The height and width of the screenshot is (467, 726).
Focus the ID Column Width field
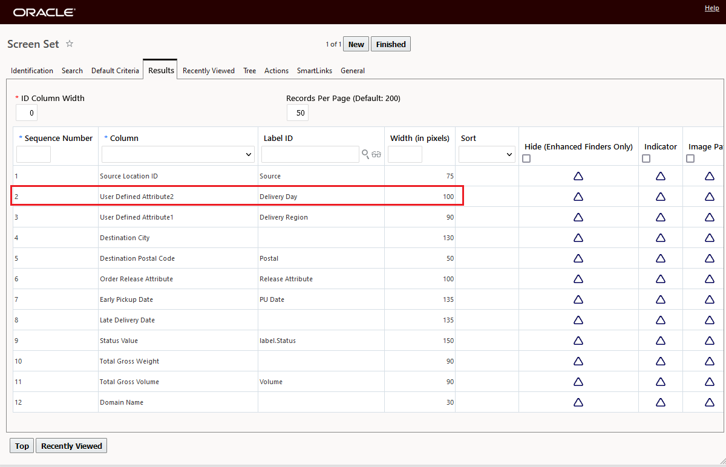(27, 113)
